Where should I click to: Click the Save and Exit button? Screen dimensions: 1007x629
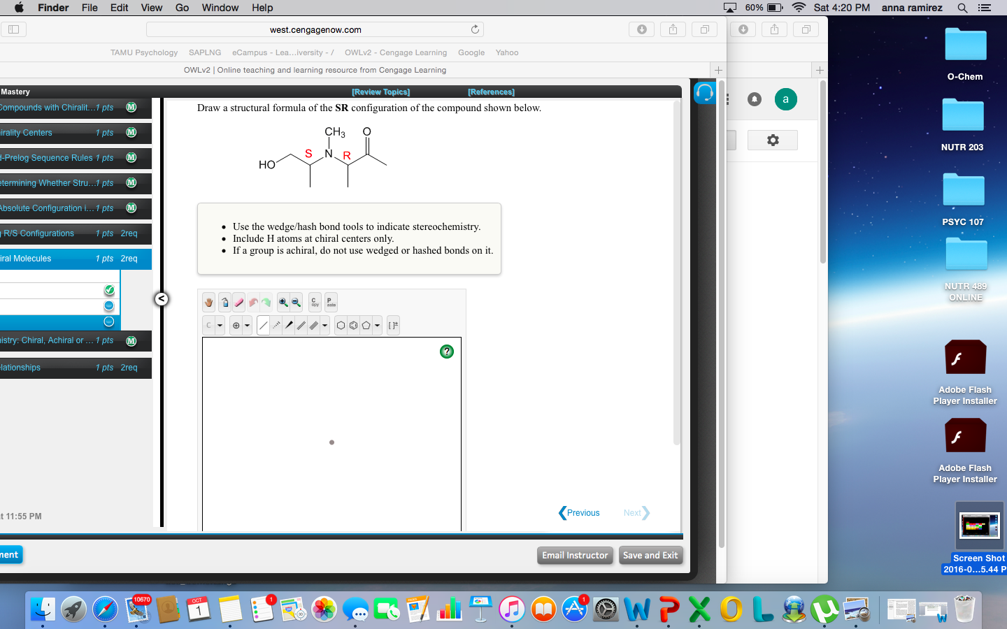point(650,555)
